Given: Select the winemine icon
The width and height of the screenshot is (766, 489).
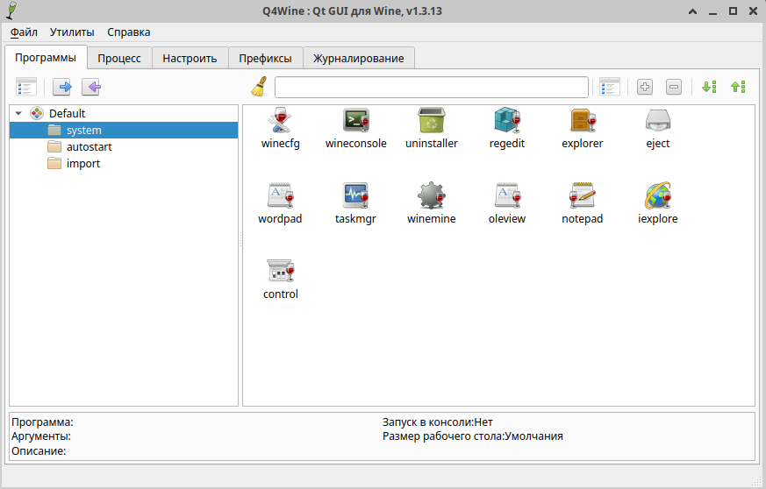Looking at the screenshot, I should click(432, 195).
